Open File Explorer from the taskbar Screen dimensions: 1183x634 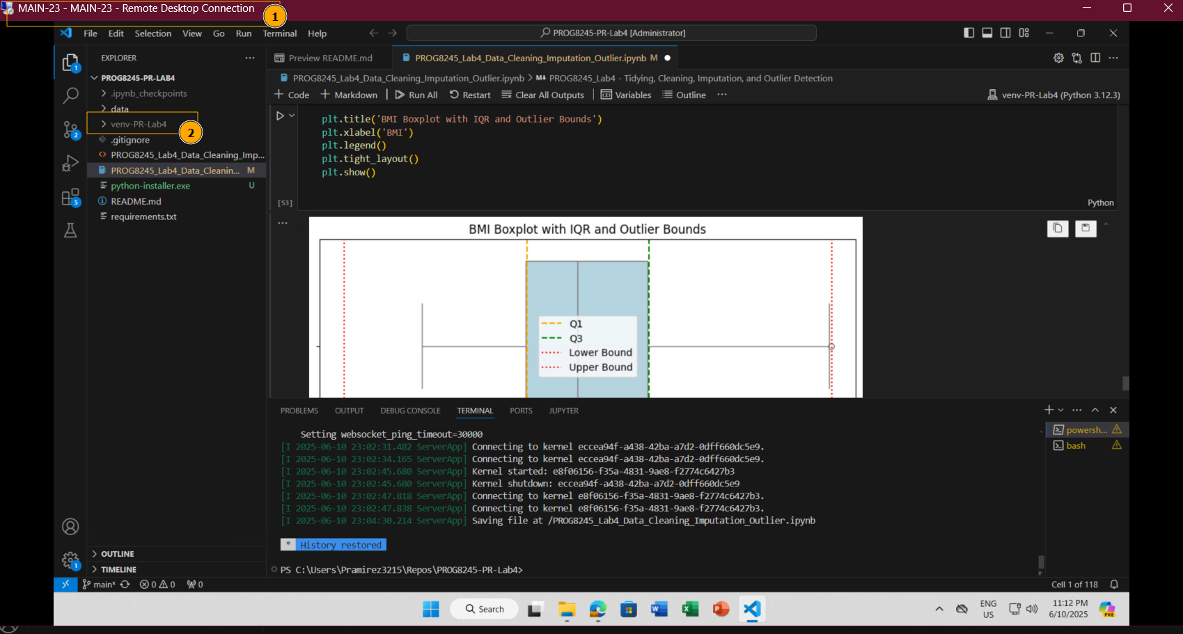tap(567, 609)
